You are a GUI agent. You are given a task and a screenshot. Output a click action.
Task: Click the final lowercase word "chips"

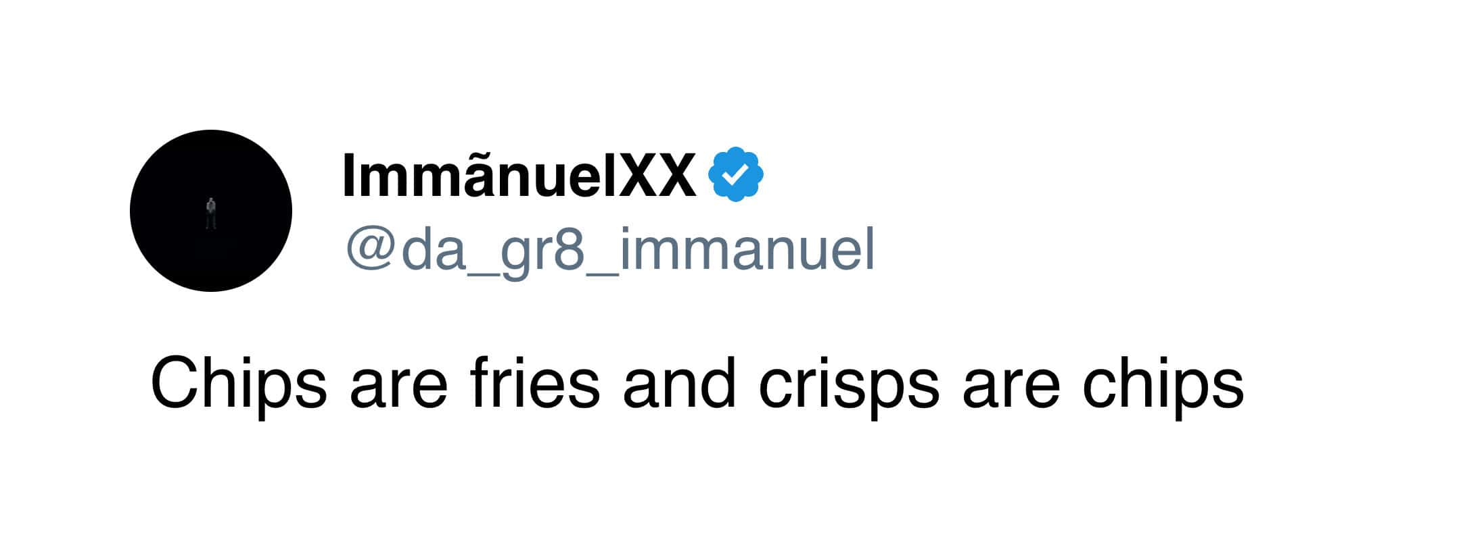point(1163,385)
